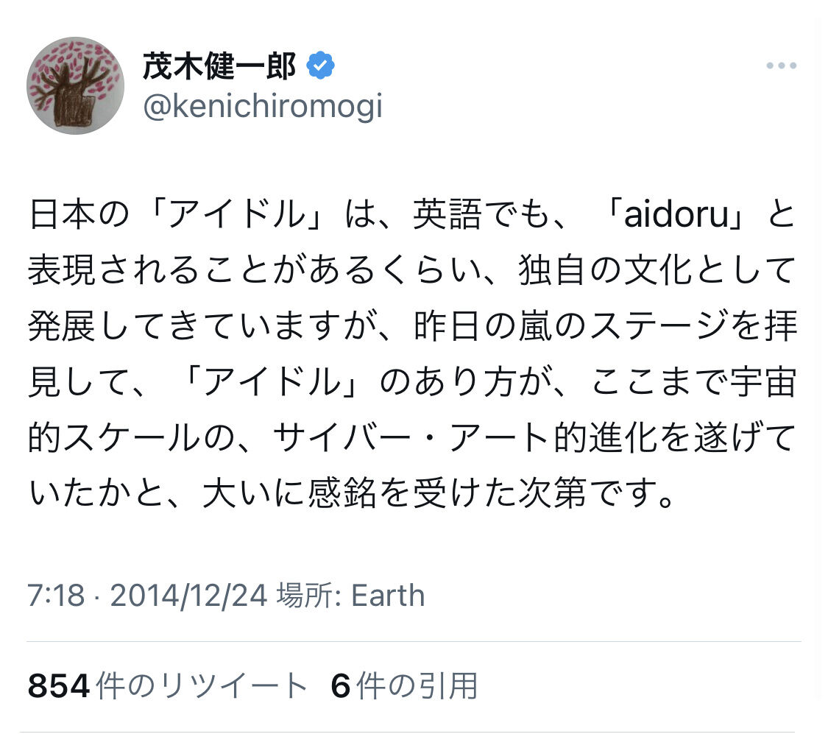Click the 2014/12/24 date
The width and height of the screenshot is (828, 734).
(188, 595)
